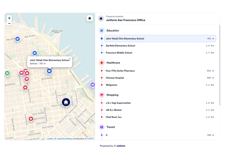Image resolution: width=225 pixels, height=152 pixels.
Task: Click the leftmost pink shopping cart marker
Action: (x=21, y=73)
